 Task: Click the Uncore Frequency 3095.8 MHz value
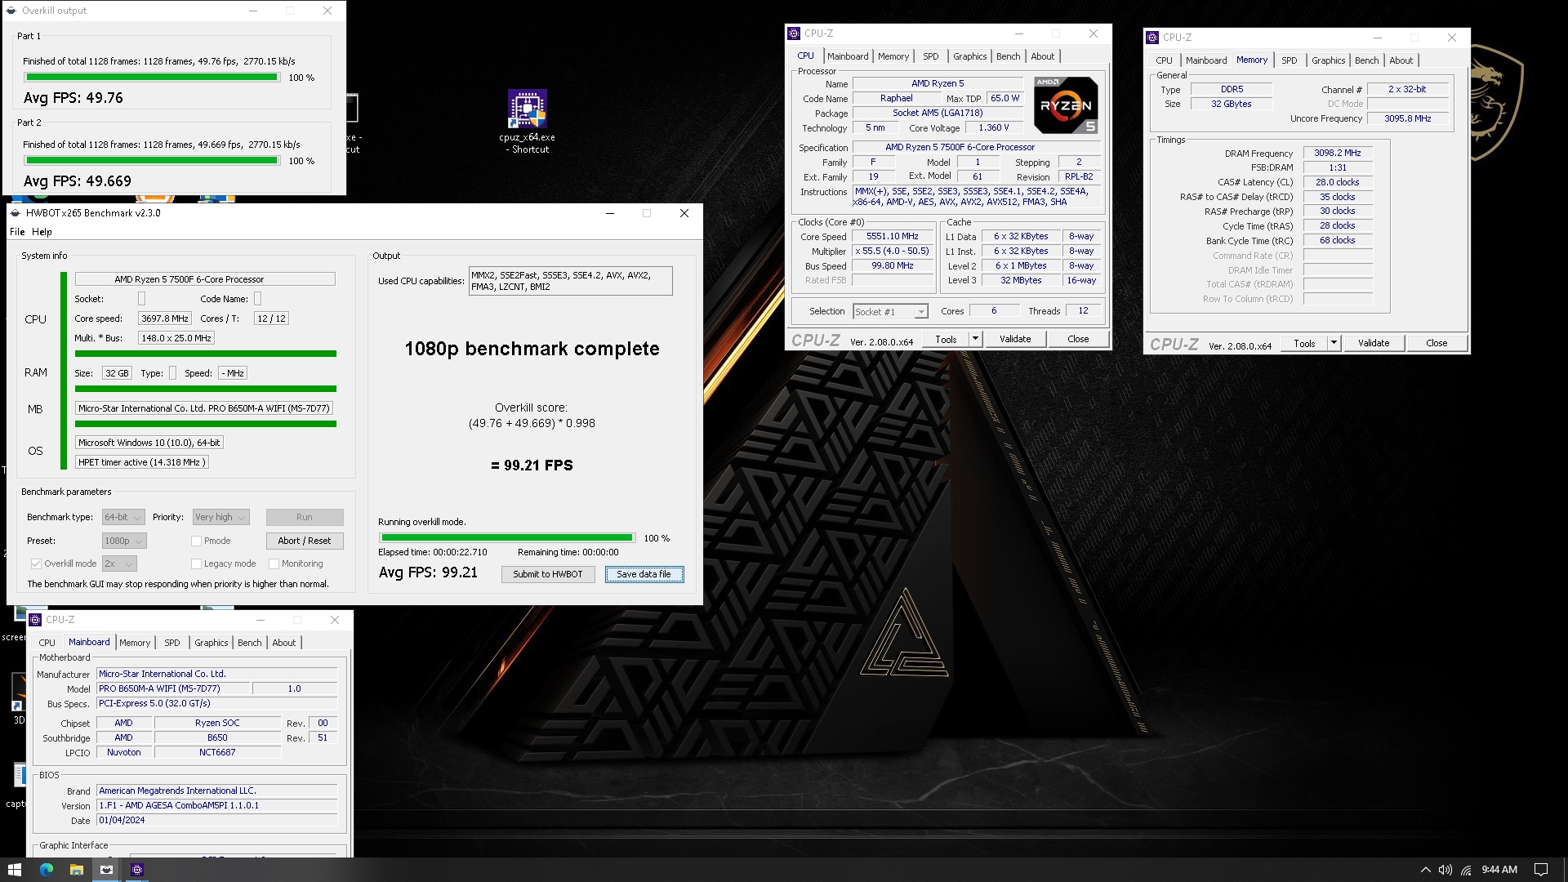(x=1408, y=118)
